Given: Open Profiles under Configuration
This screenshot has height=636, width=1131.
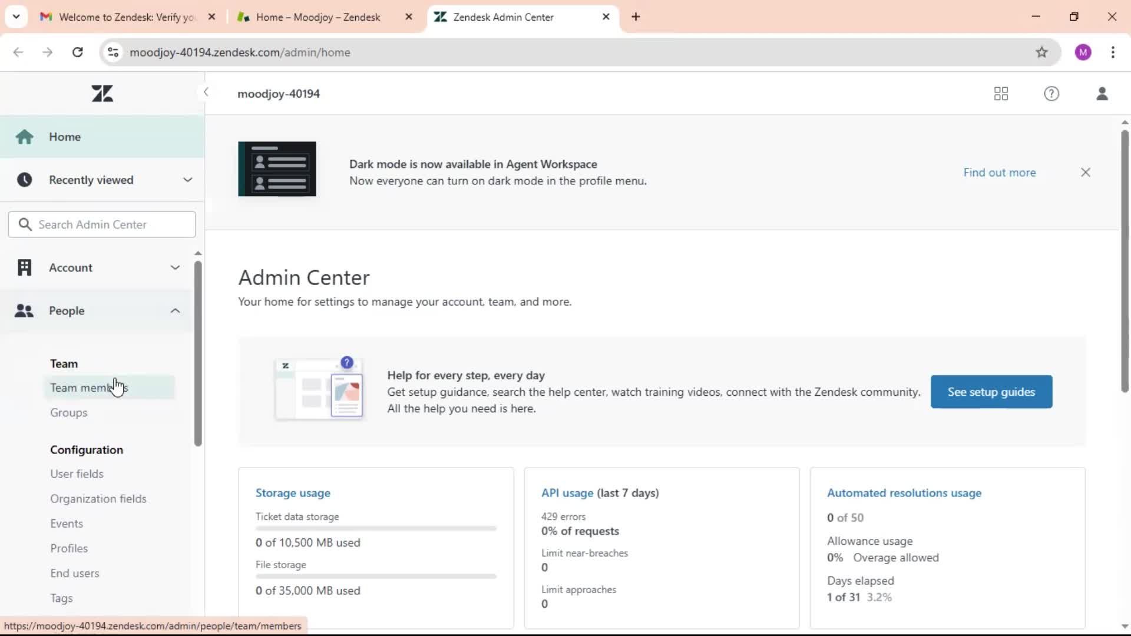Looking at the screenshot, I should click(69, 548).
